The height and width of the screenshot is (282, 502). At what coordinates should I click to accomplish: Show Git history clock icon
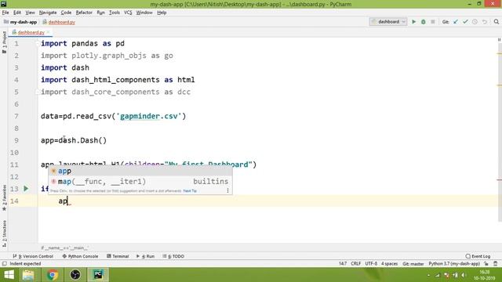point(475,22)
